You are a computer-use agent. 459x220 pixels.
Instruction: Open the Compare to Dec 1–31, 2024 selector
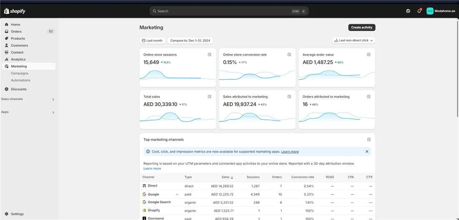[190, 41]
